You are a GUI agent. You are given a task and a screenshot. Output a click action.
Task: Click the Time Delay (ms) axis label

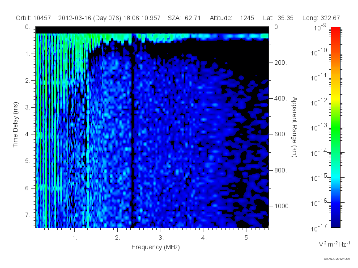point(15,125)
